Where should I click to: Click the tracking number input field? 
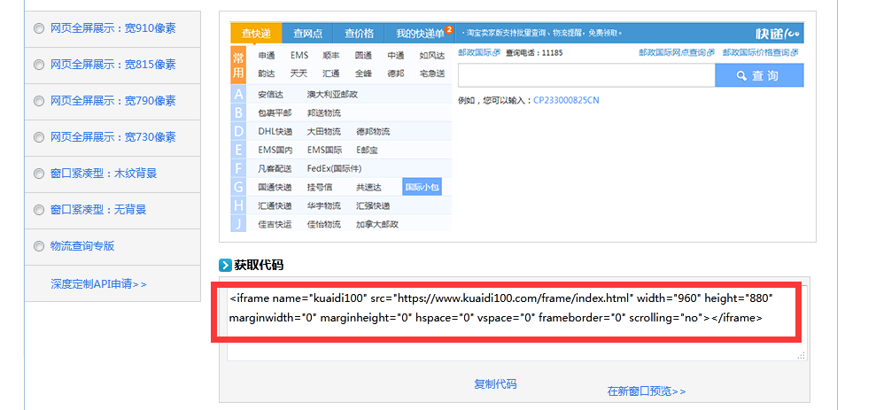pyautogui.click(x=585, y=76)
